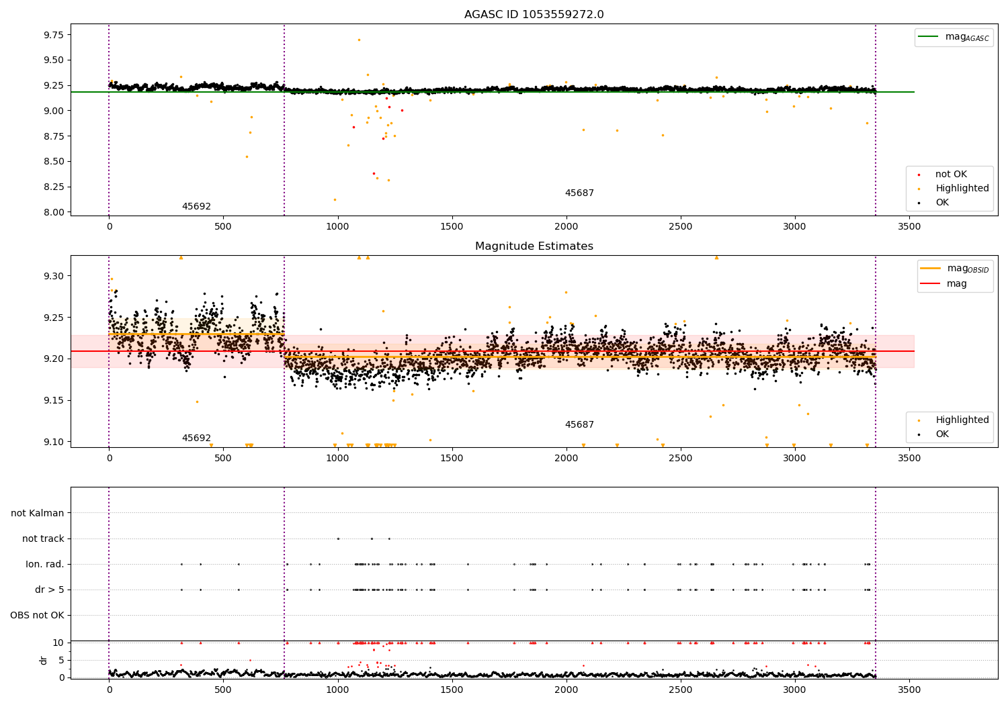
Task: Click the 9.20 y-axis tick label
Action: tap(53, 359)
